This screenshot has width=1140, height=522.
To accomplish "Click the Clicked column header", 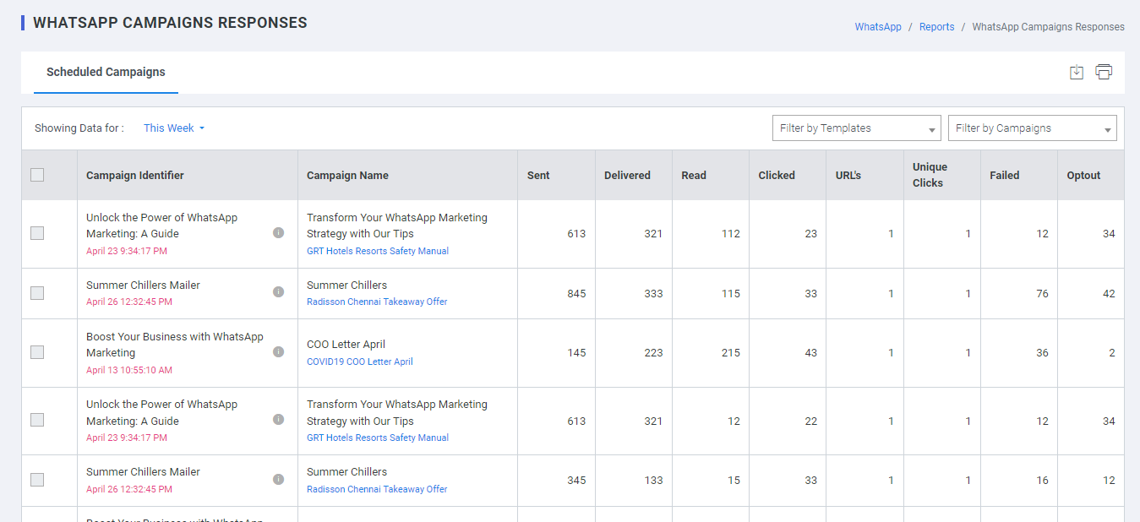I will 777,176.
